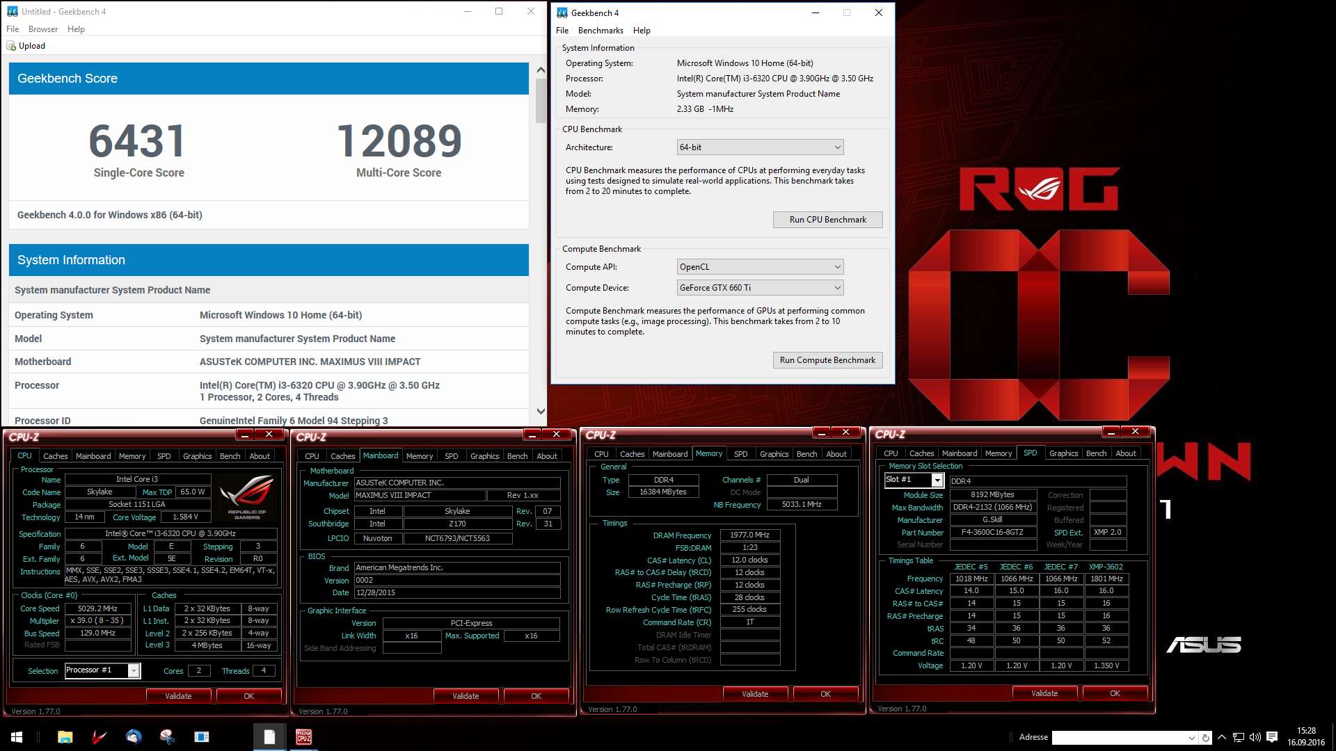This screenshot has width=1336, height=751.
Task: Click the taskbar address refresh icon
Action: [x=1205, y=737]
